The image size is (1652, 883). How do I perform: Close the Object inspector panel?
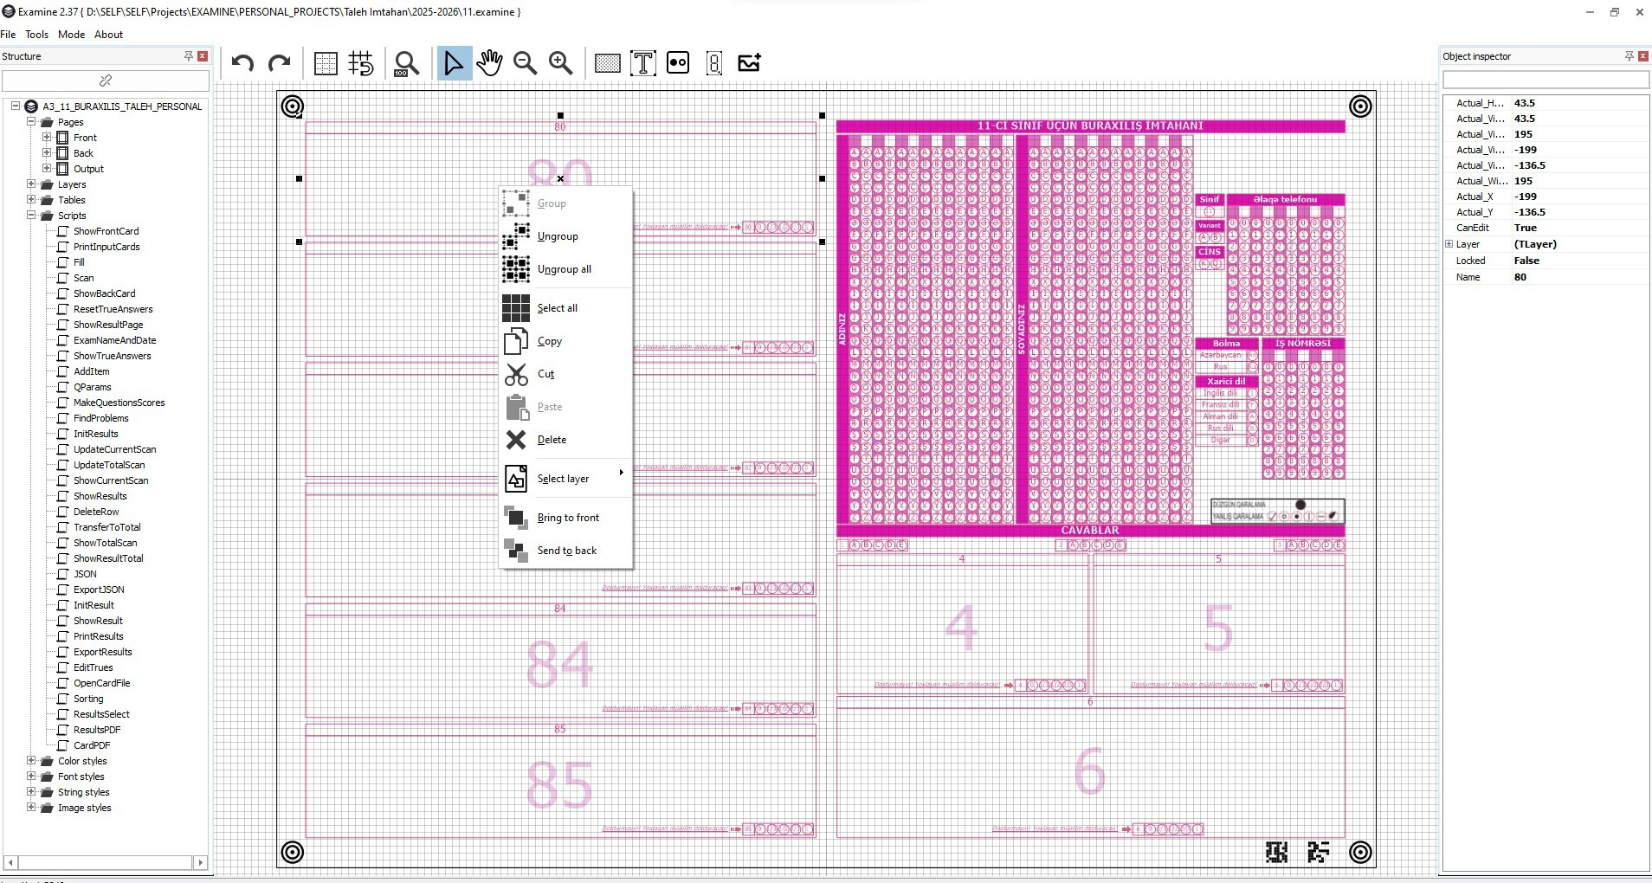pos(1643,56)
